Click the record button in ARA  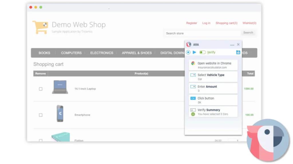[188, 52]
